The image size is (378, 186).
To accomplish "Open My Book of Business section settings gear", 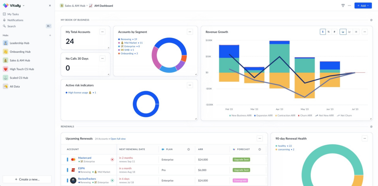I will tap(371, 20).
